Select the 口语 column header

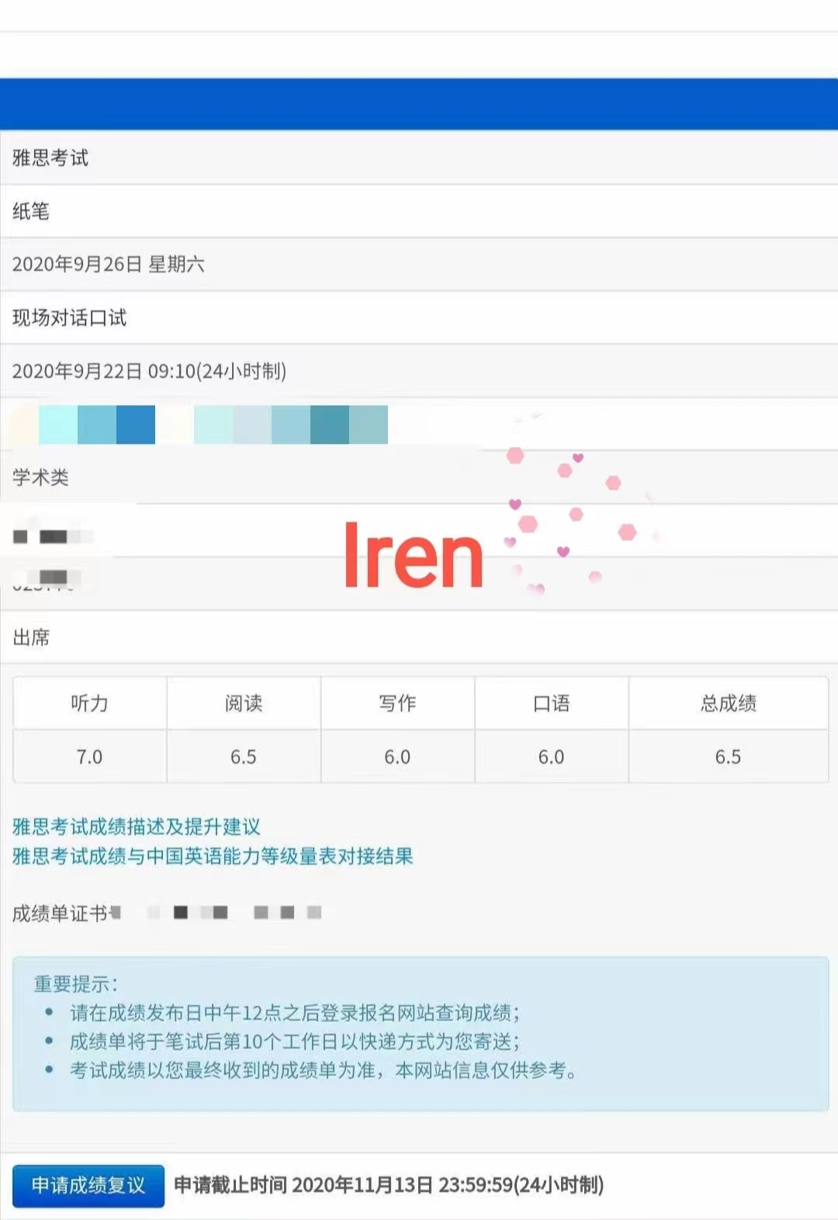click(x=552, y=703)
